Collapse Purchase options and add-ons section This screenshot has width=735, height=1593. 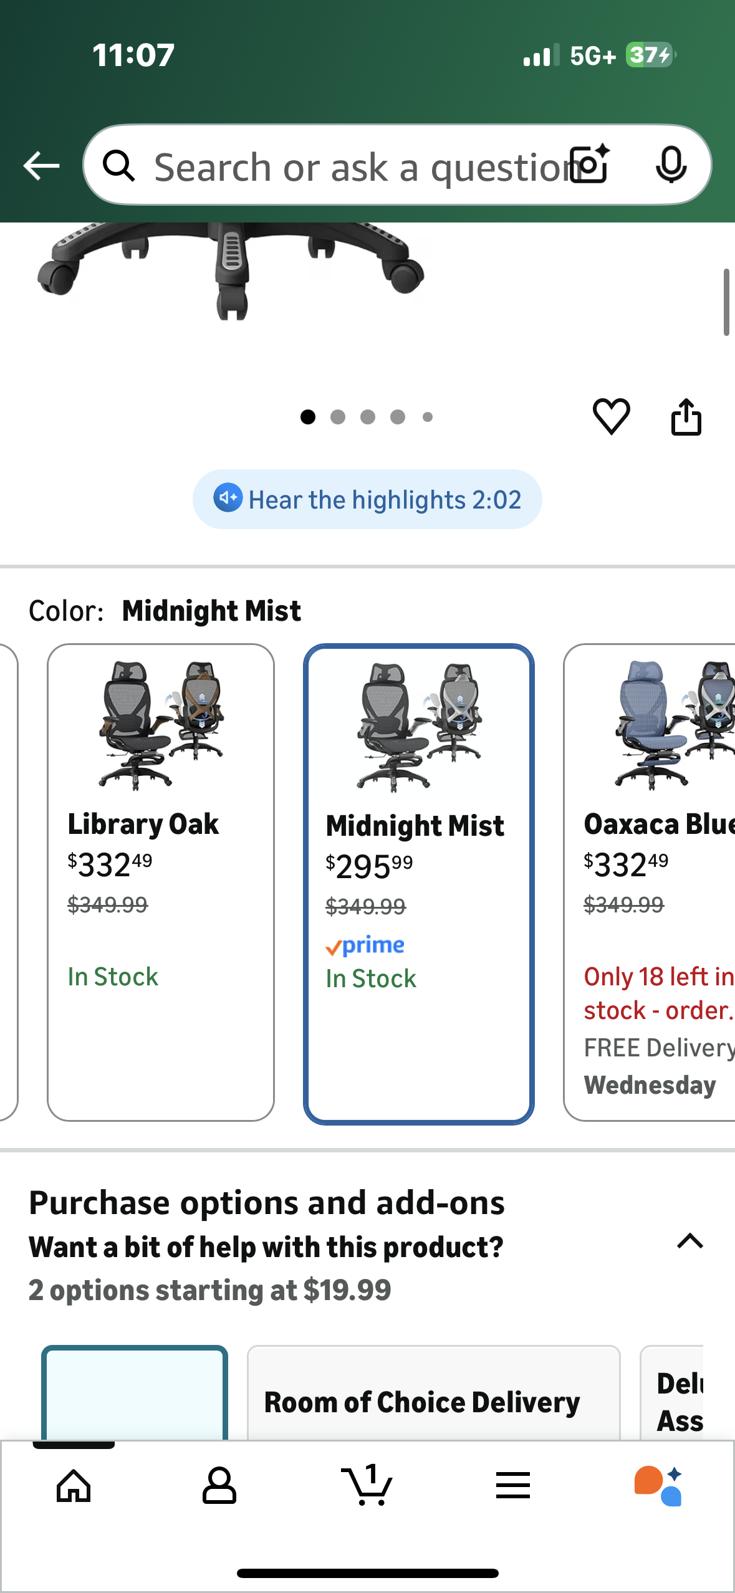(x=689, y=1241)
